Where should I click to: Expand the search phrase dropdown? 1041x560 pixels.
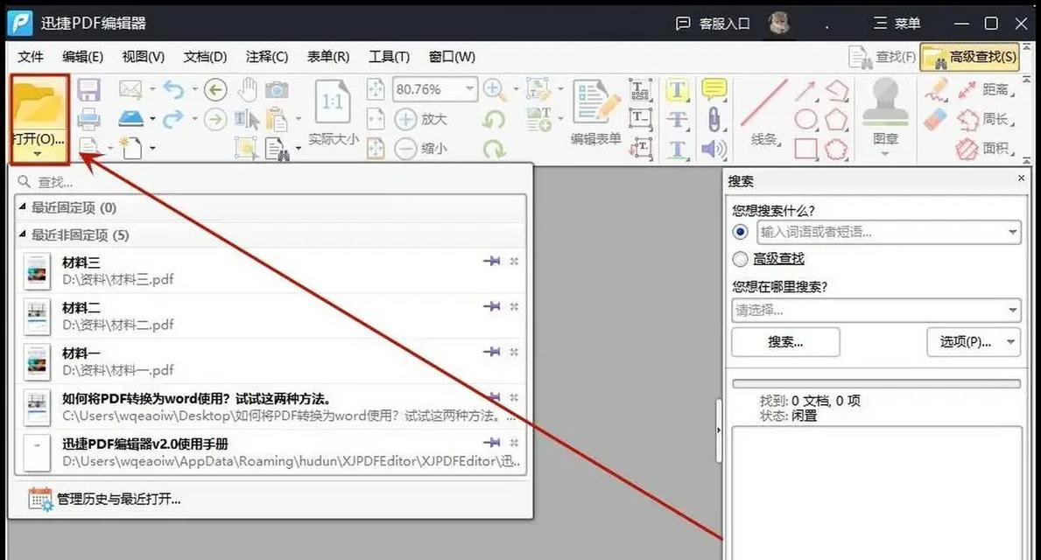(x=1012, y=232)
